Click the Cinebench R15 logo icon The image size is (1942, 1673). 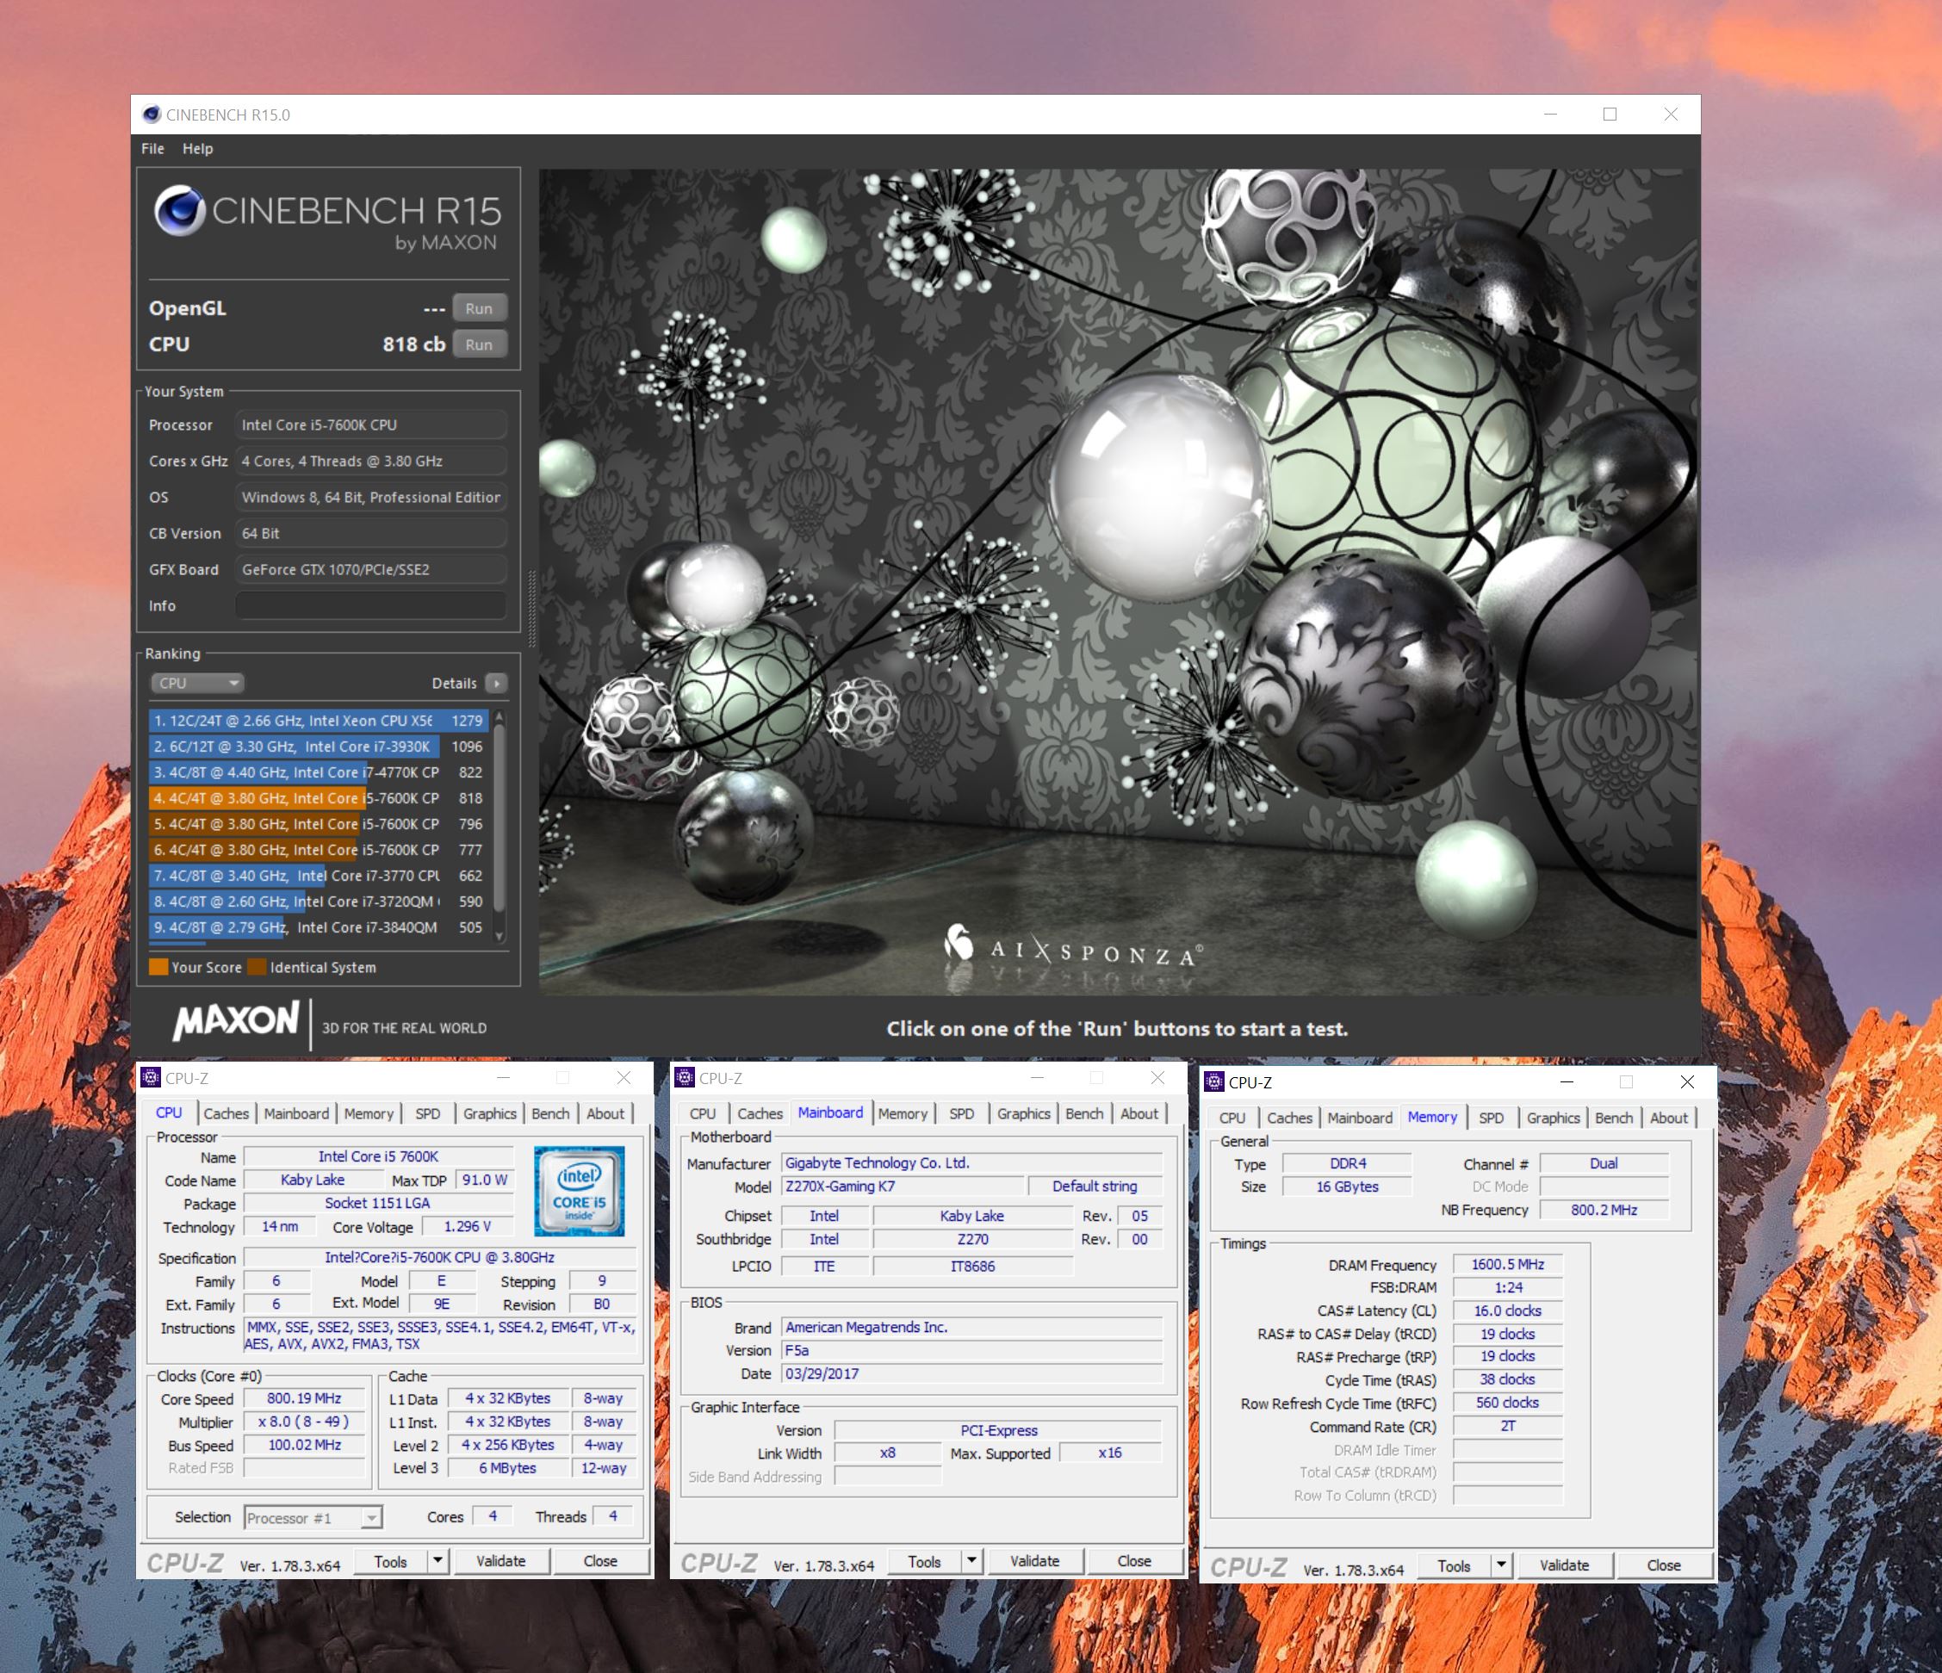180,210
